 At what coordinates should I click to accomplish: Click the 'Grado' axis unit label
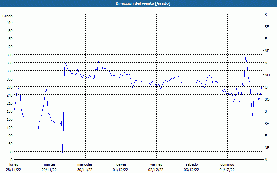click(x=8, y=16)
